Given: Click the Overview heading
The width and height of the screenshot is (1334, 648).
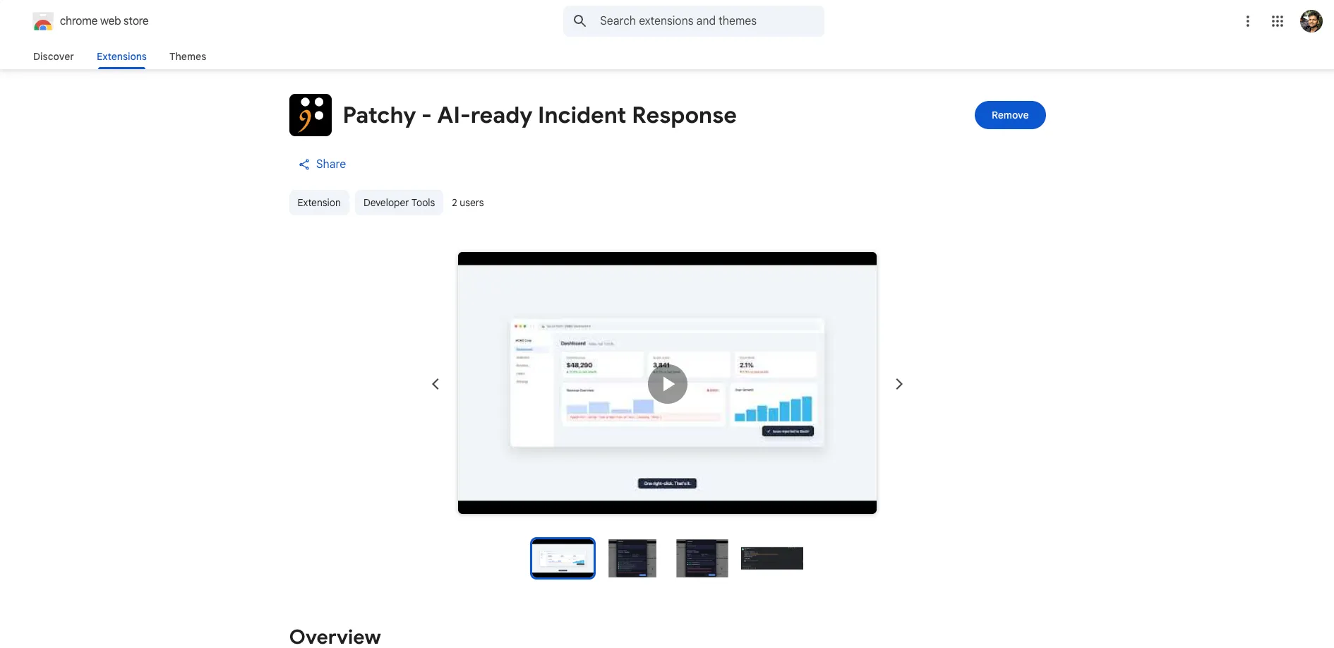Looking at the screenshot, I should coord(335,637).
